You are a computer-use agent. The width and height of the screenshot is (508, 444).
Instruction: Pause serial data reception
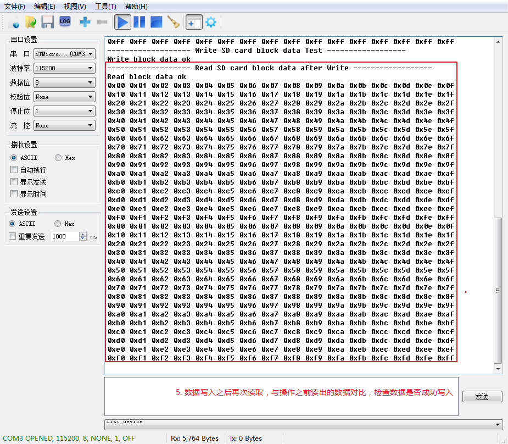coord(138,21)
